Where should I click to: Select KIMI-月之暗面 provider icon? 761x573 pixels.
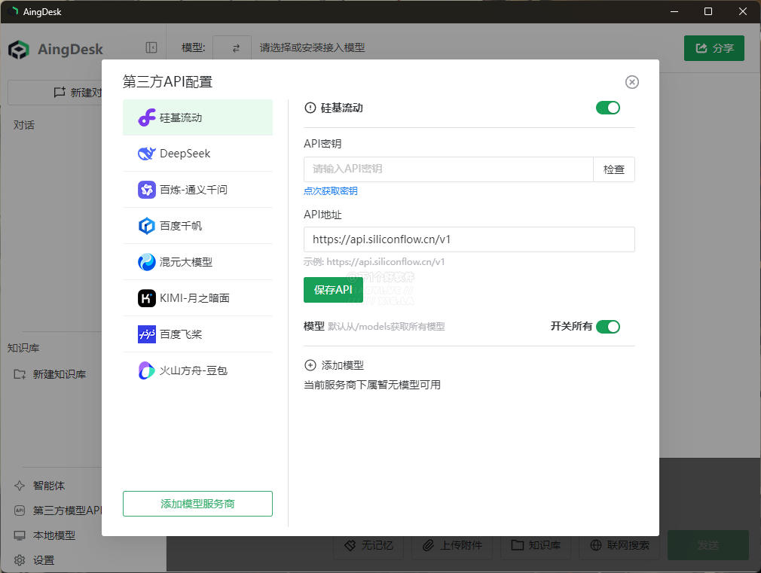pos(147,298)
